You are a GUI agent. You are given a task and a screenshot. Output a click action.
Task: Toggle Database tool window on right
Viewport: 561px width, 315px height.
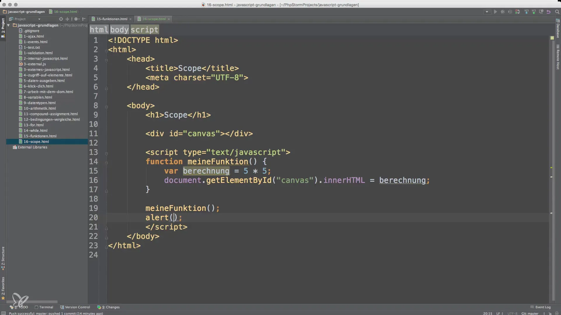(x=558, y=28)
